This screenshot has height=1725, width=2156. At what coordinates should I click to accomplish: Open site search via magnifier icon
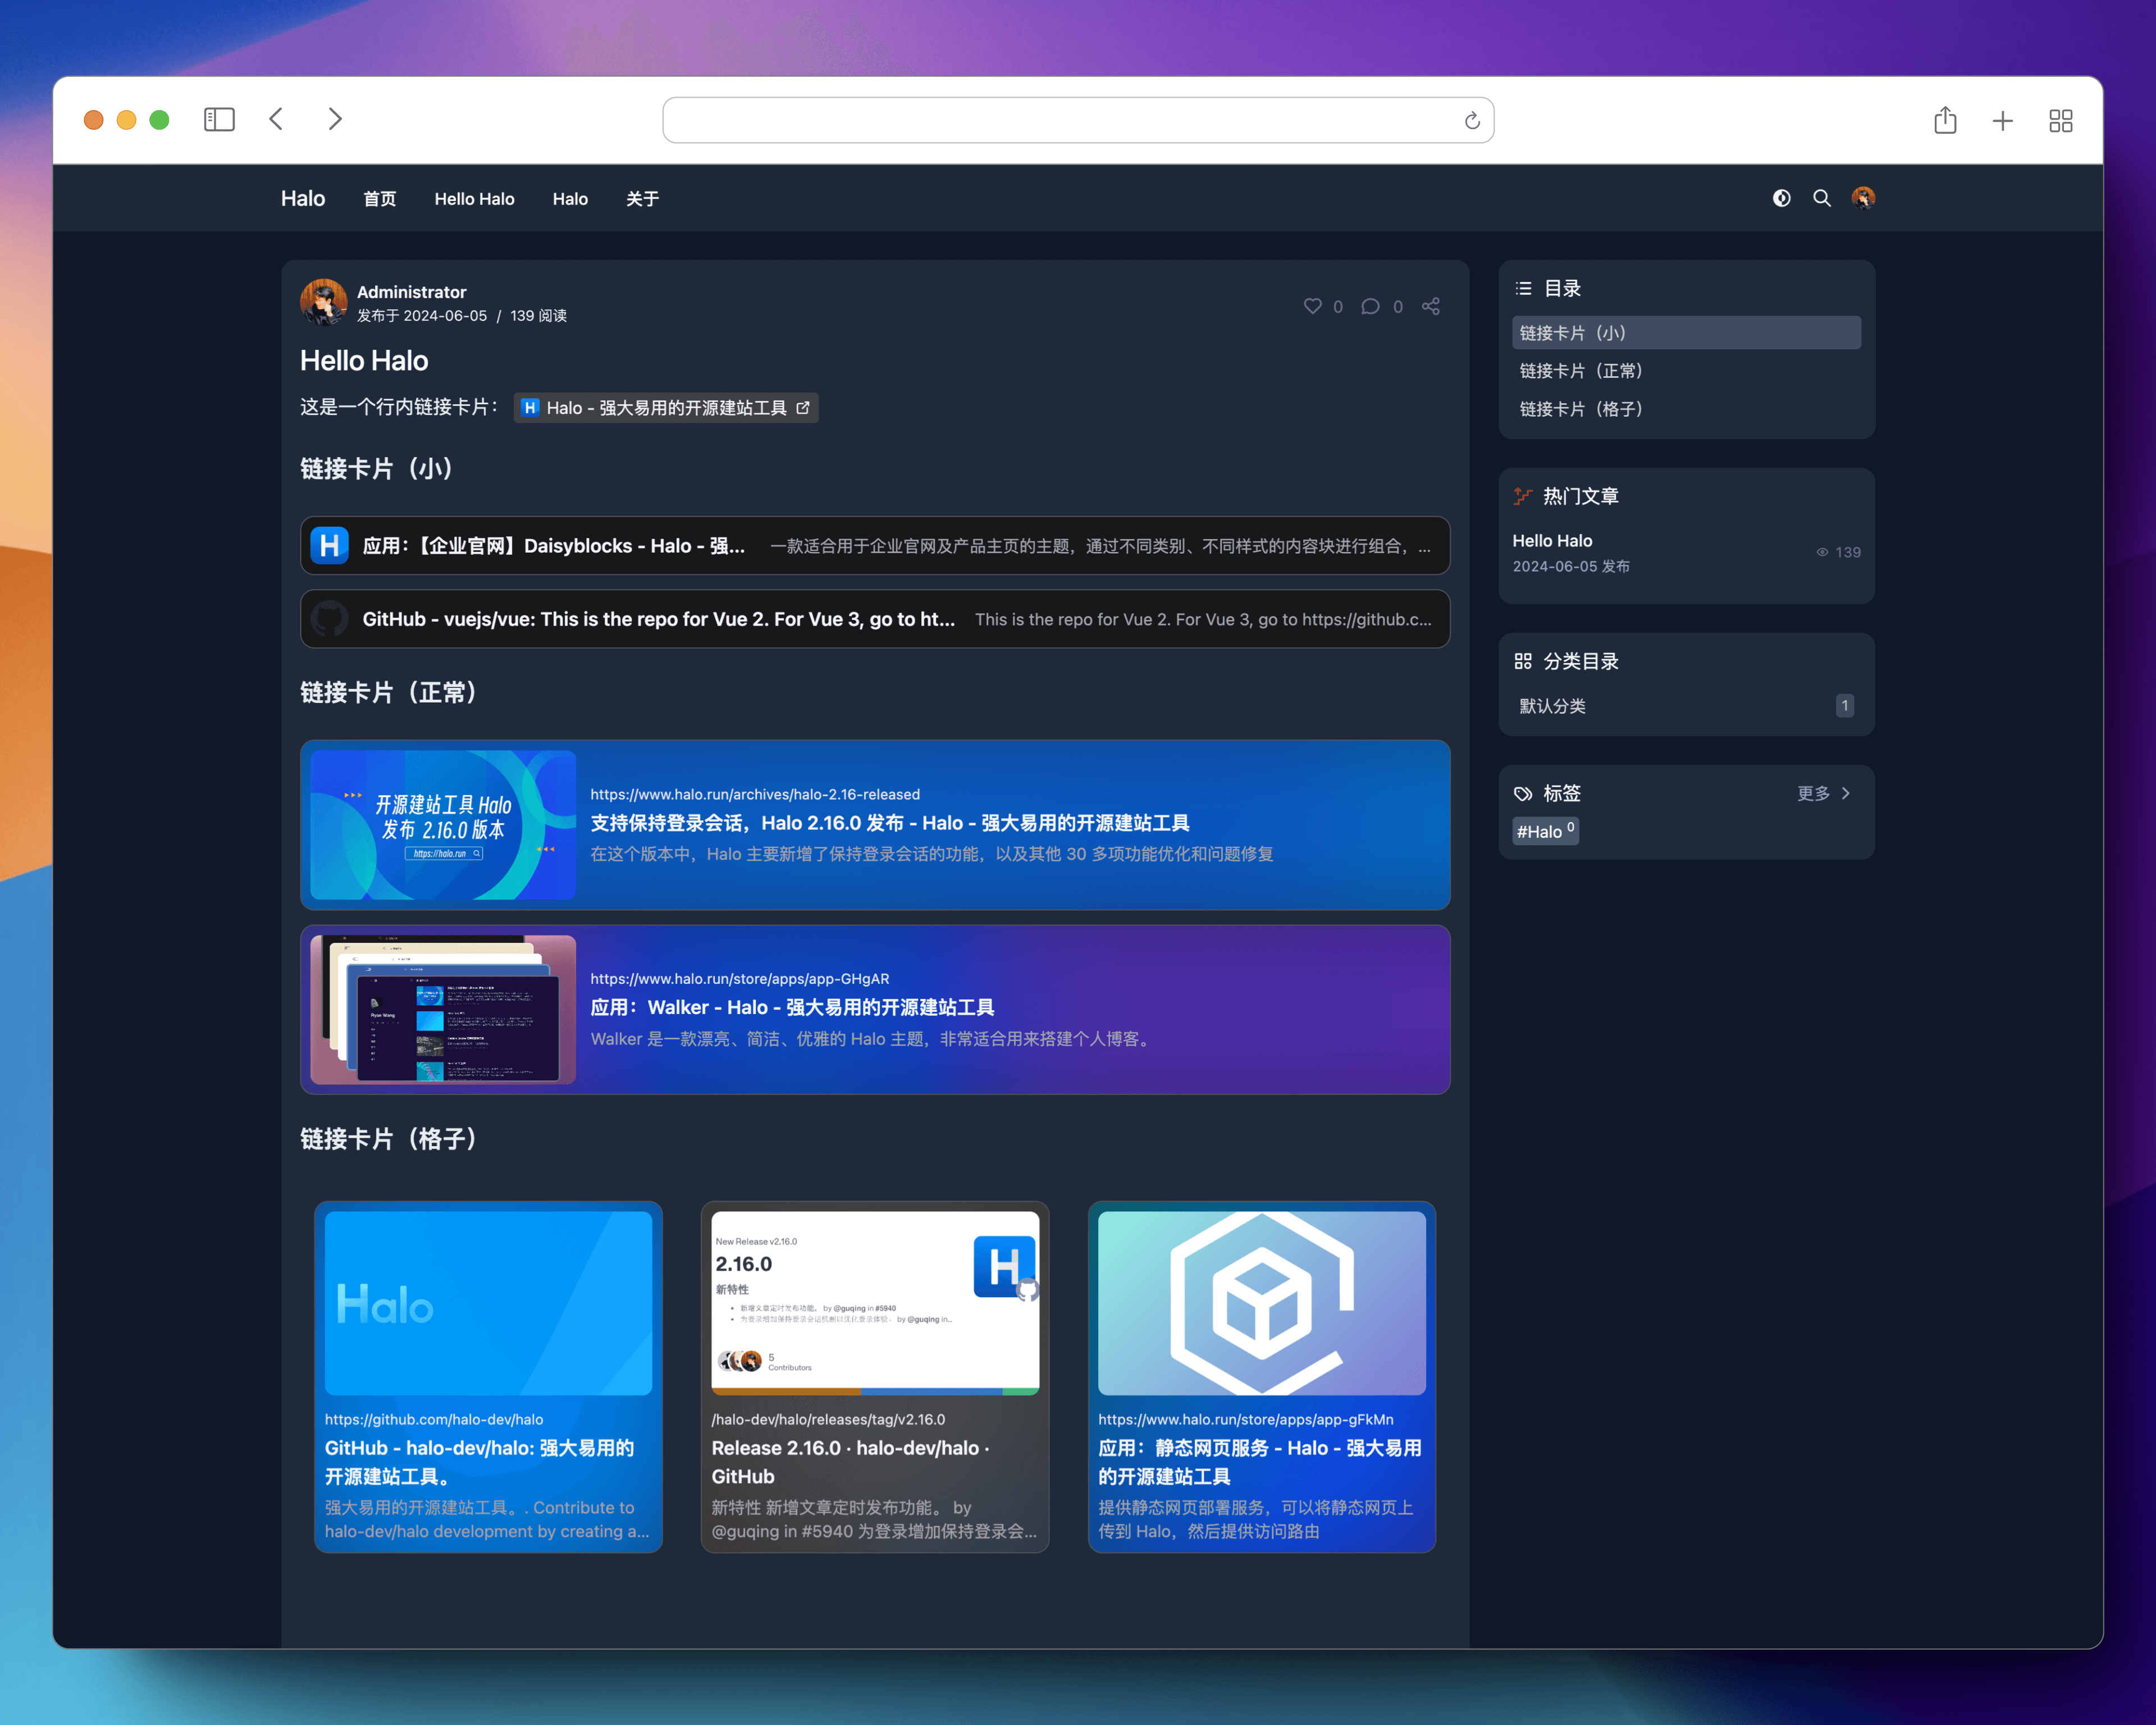(x=1822, y=198)
